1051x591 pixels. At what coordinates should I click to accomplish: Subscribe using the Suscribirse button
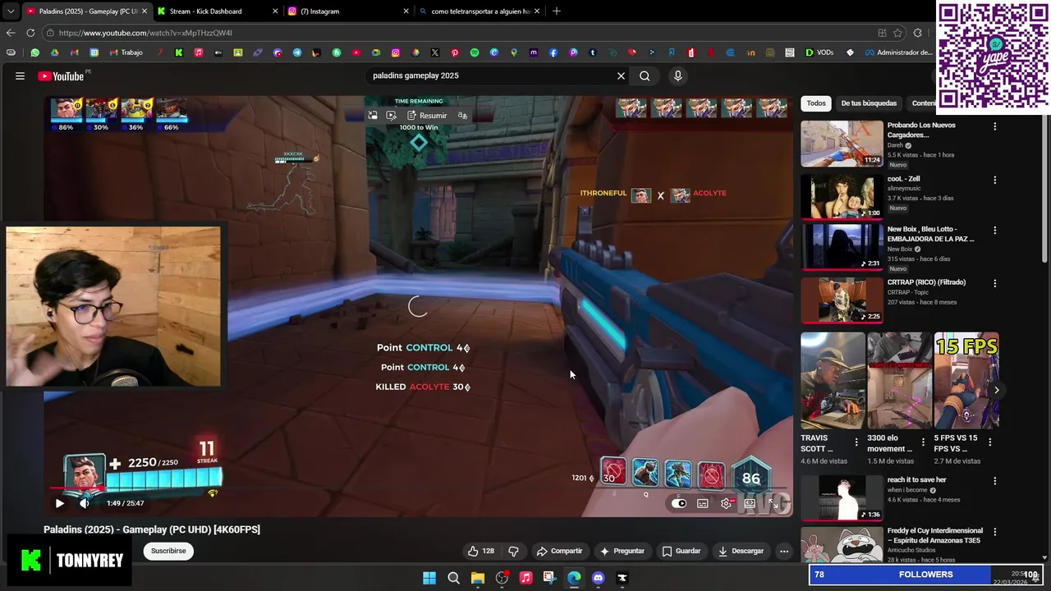pyautogui.click(x=168, y=551)
